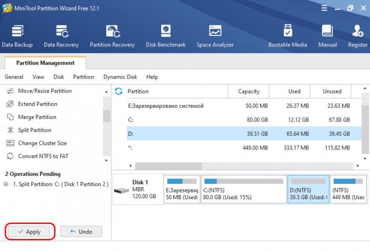370x251 pixels.
Task: Click the horizontal scrollbar right arrow
Action: [x=358, y=166]
